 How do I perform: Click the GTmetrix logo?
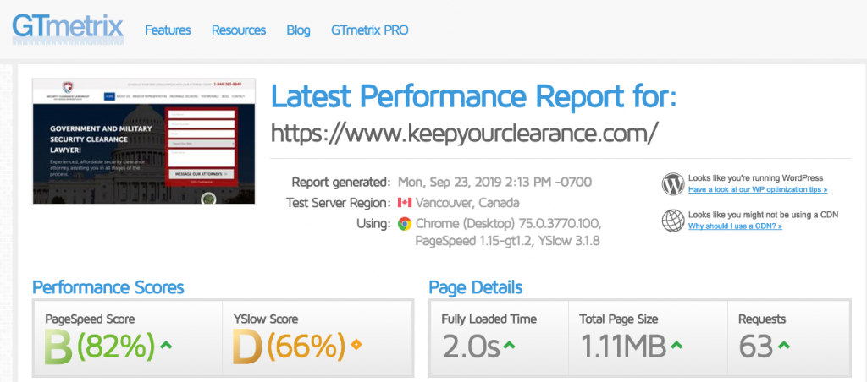[68, 28]
